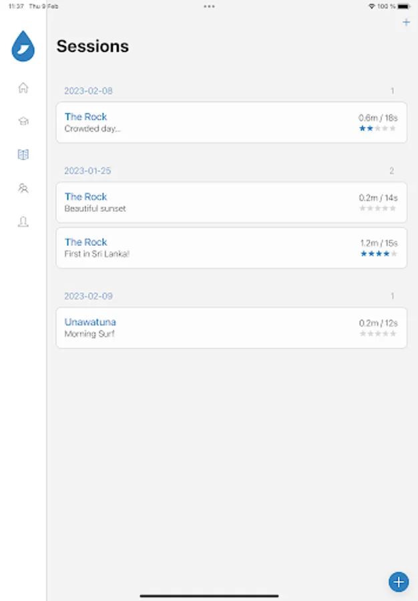This screenshot has width=418, height=601.
Task: Open the graduation cap learning section
Action: pos(23,122)
